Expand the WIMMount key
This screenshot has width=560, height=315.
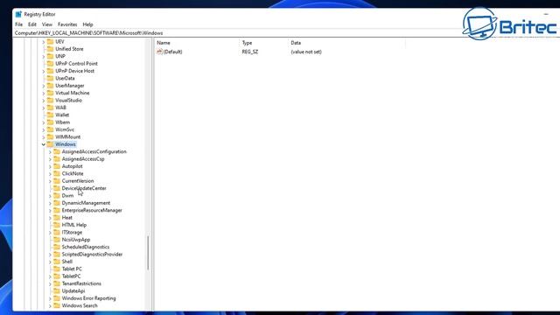click(x=44, y=137)
